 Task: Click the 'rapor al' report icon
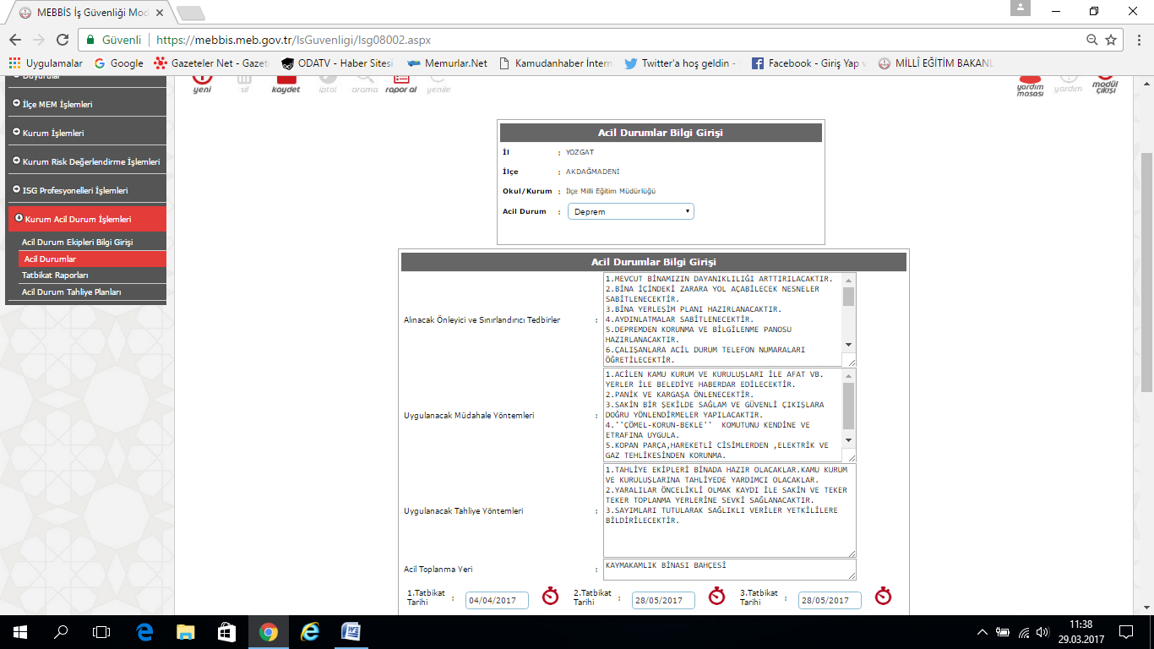pyautogui.click(x=400, y=81)
